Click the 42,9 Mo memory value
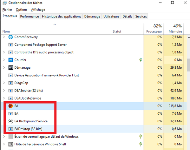Viewport: 190px width, 150px height. (x=176, y=91)
